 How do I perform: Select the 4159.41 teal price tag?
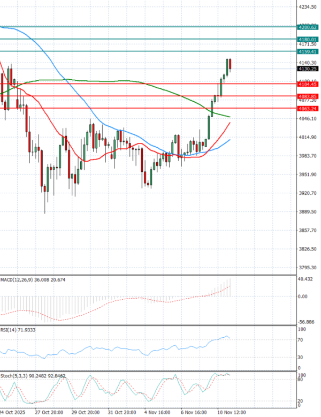pyautogui.click(x=308, y=51)
